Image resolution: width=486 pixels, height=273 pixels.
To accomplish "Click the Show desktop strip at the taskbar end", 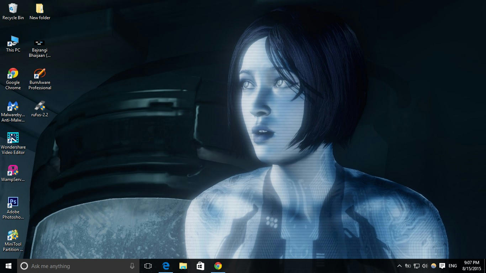I will coord(485,266).
